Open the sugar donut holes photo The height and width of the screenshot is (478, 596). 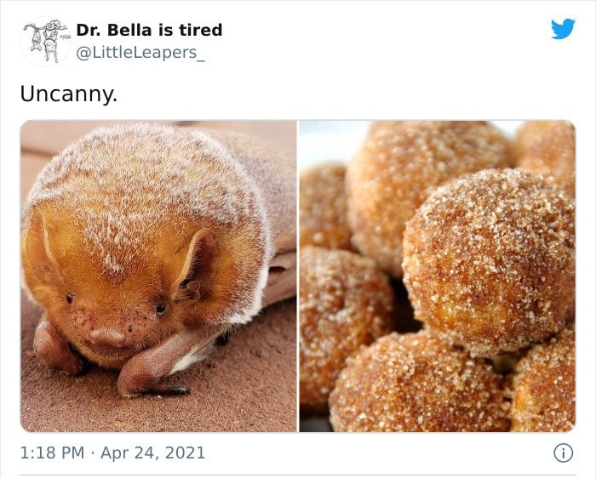pos(437,276)
